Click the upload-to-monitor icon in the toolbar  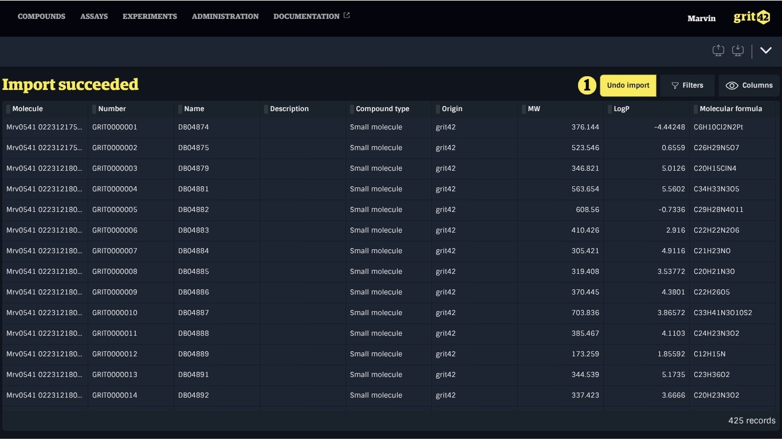click(x=718, y=50)
